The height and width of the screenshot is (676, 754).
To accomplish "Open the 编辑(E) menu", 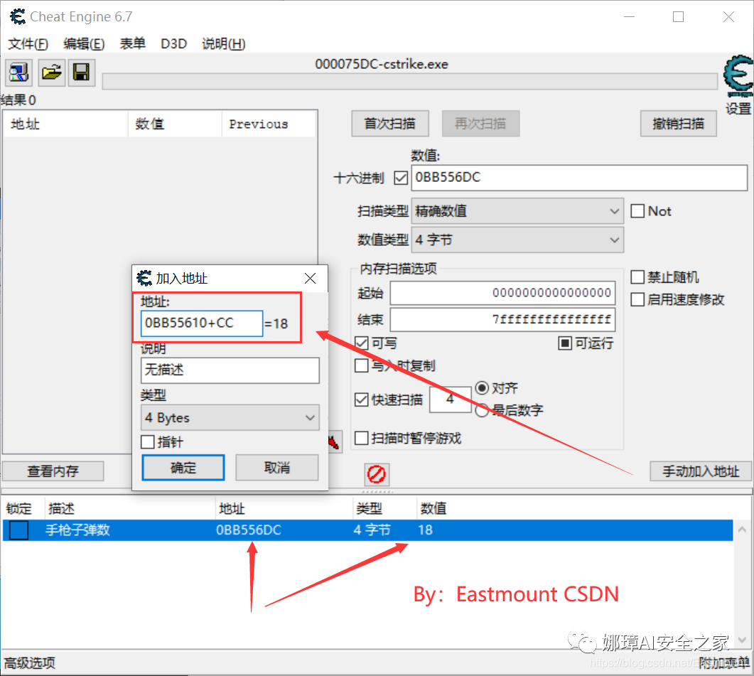I will point(84,44).
